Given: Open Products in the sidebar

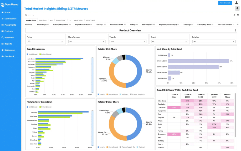Looking at the screenshot, I should pos(8,31).
